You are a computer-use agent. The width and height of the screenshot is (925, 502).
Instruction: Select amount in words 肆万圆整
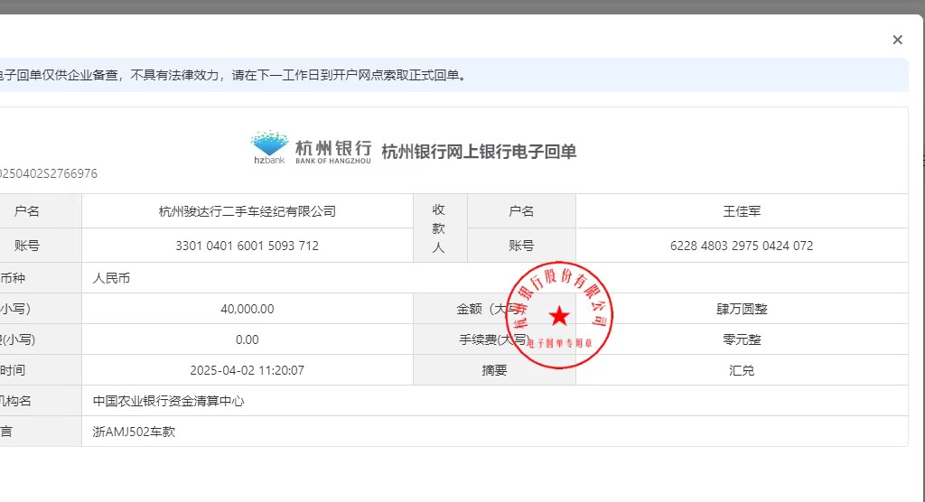pyautogui.click(x=742, y=309)
